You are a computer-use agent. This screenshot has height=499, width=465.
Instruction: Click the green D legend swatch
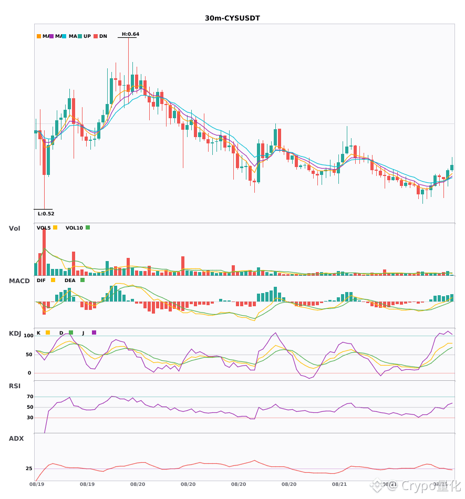(x=71, y=332)
